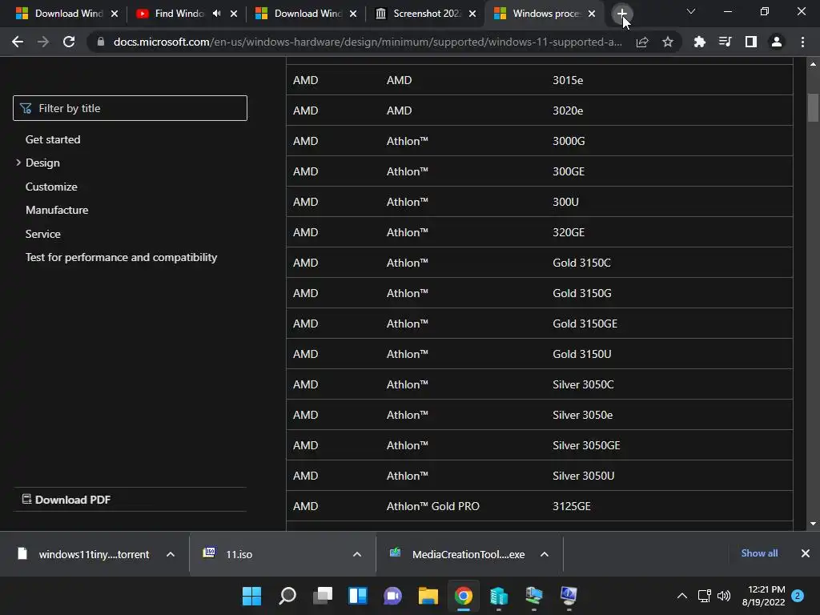Go back to the previous page

18,42
